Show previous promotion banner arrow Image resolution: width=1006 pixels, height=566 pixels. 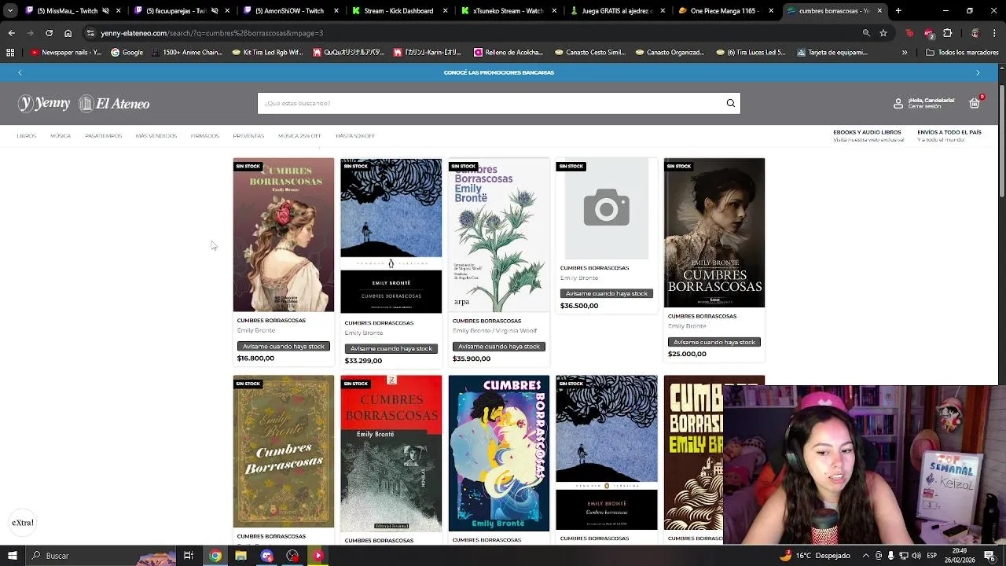[x=20, y=72]
